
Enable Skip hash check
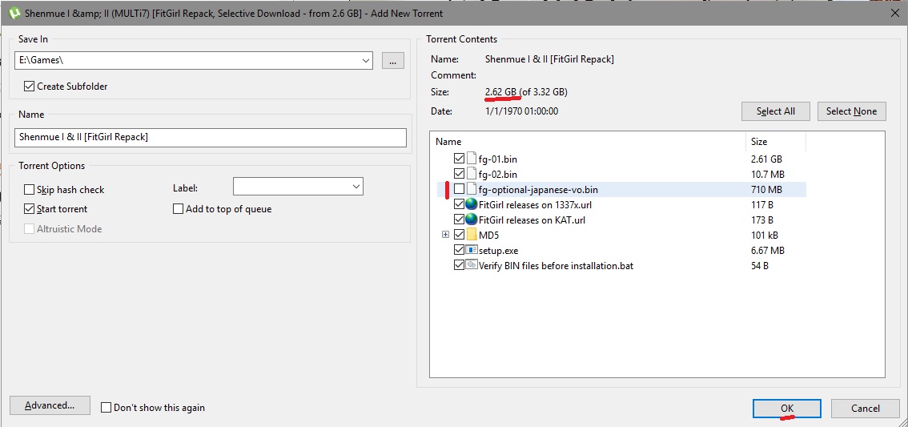pos(29,189)
